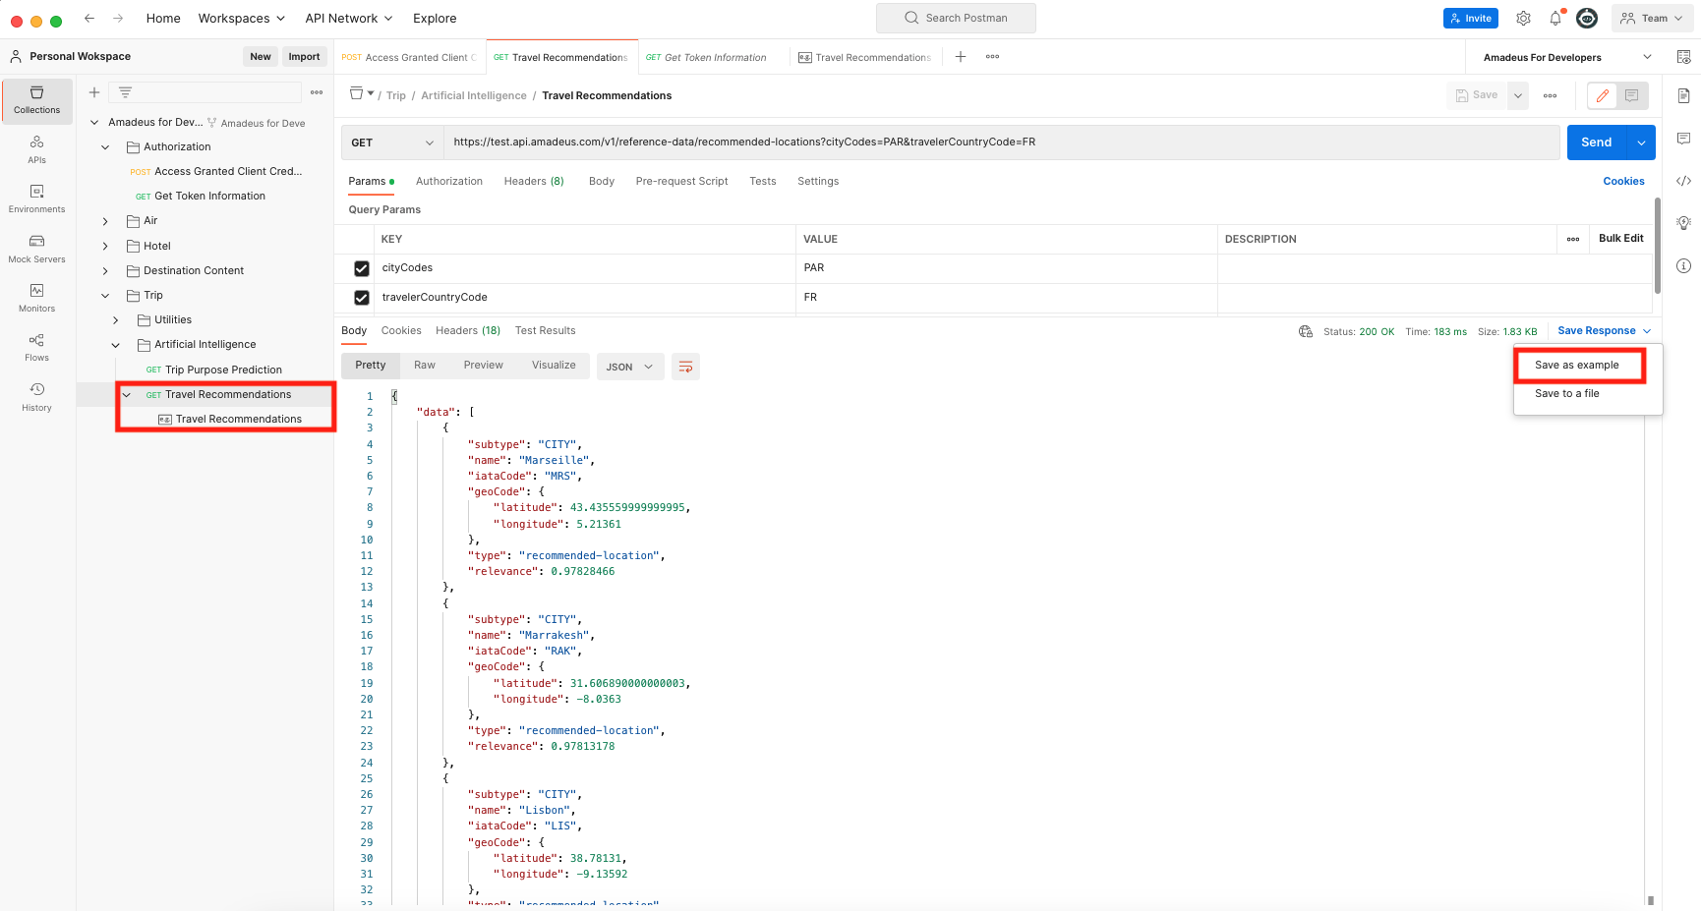The height and width of the screenshot is (911, 1701).
Task: Open the API Network dropdown menu
Action: click(x=349, y=19)
